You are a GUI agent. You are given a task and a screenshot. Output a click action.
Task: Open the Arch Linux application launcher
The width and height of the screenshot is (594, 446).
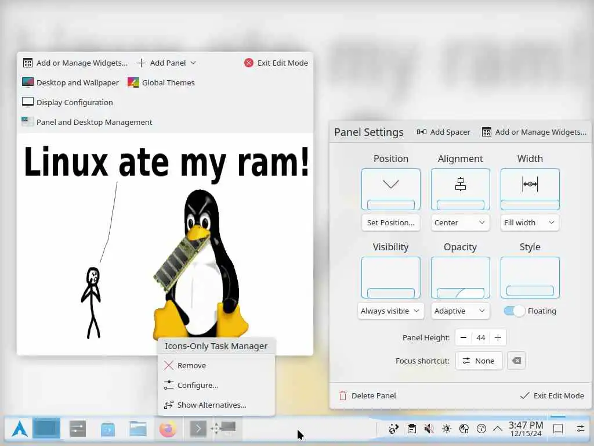[19, 429]
